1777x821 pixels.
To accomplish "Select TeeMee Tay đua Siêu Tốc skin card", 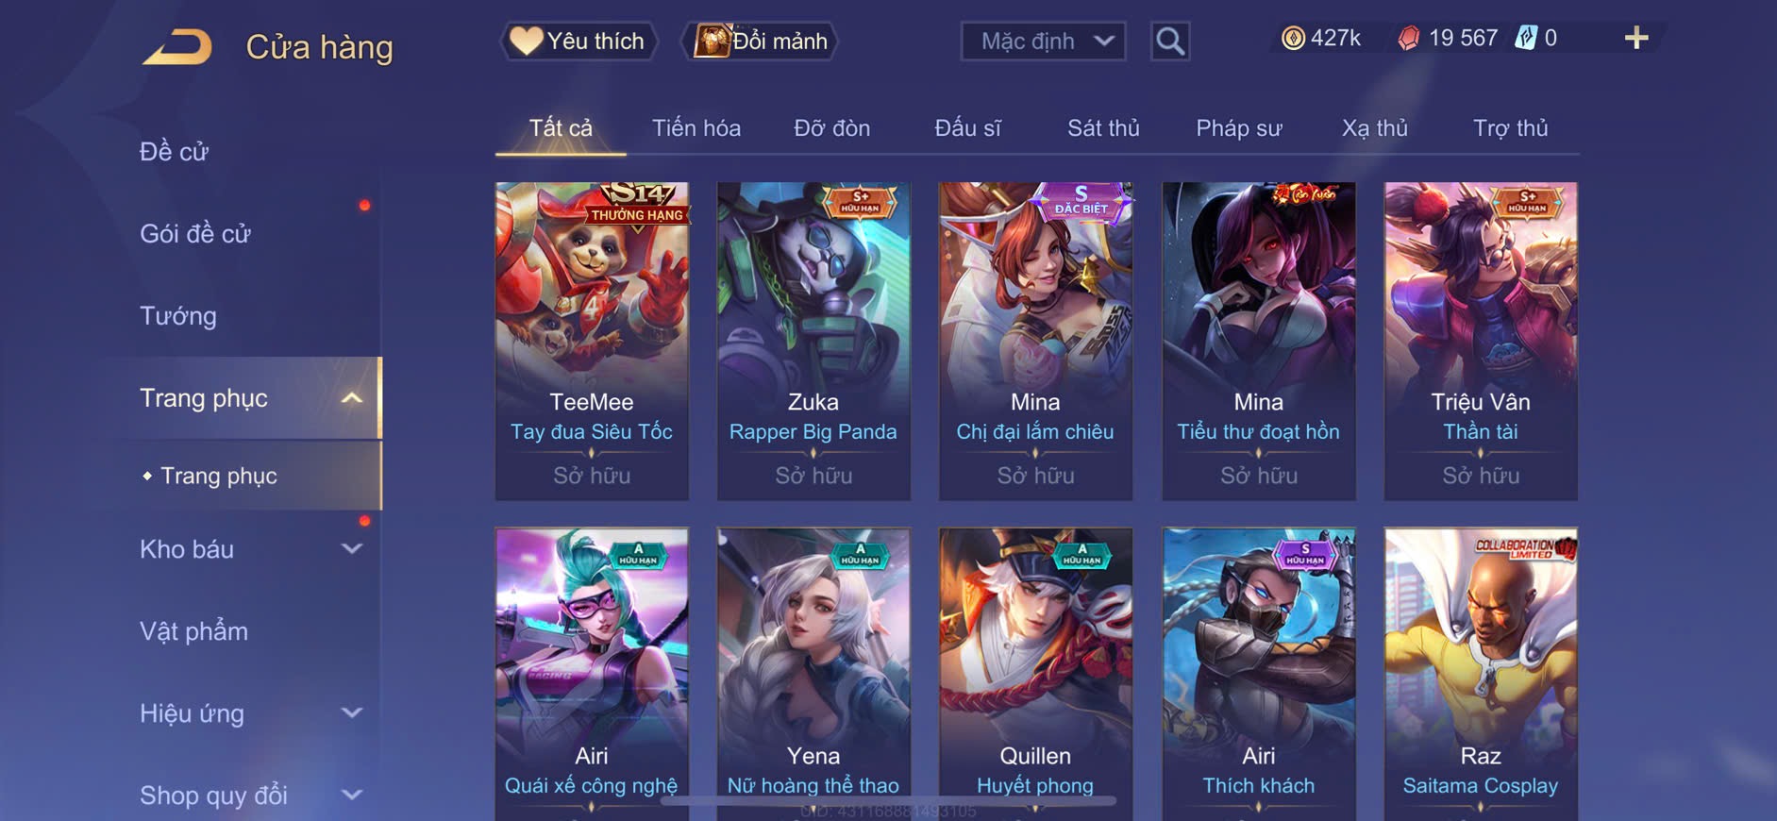I will [x=592, y=341].
